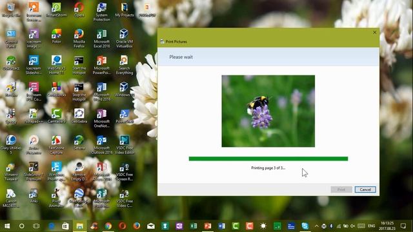Select the Microsoft PowerPoint desktop shortcut
The image size is (413, 232).
[102, 65]
